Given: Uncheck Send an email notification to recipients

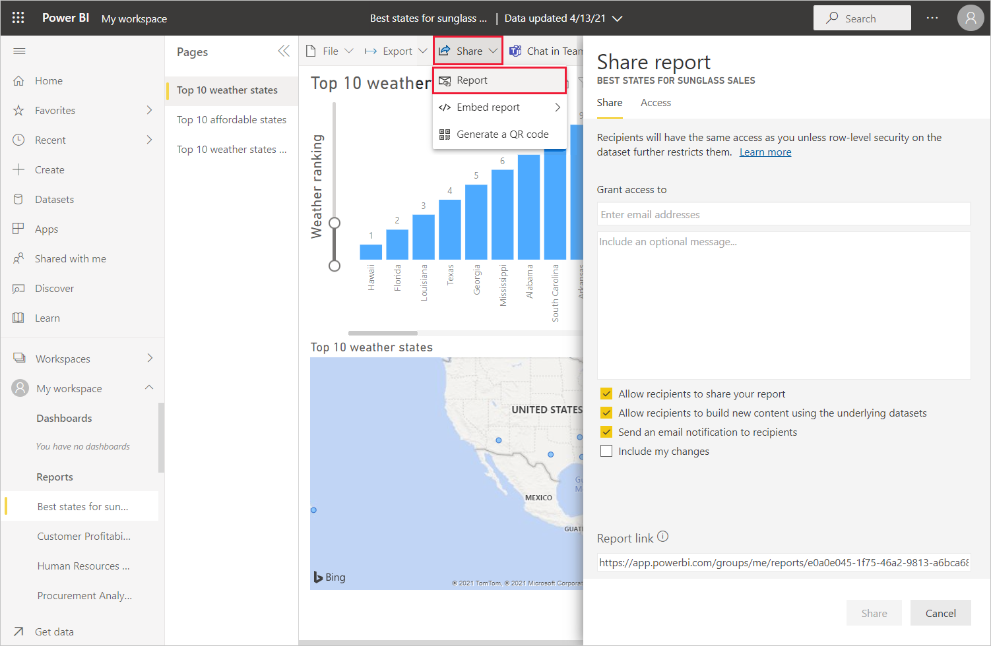Looking at the screenshot, I should click(x=606, y=432).
